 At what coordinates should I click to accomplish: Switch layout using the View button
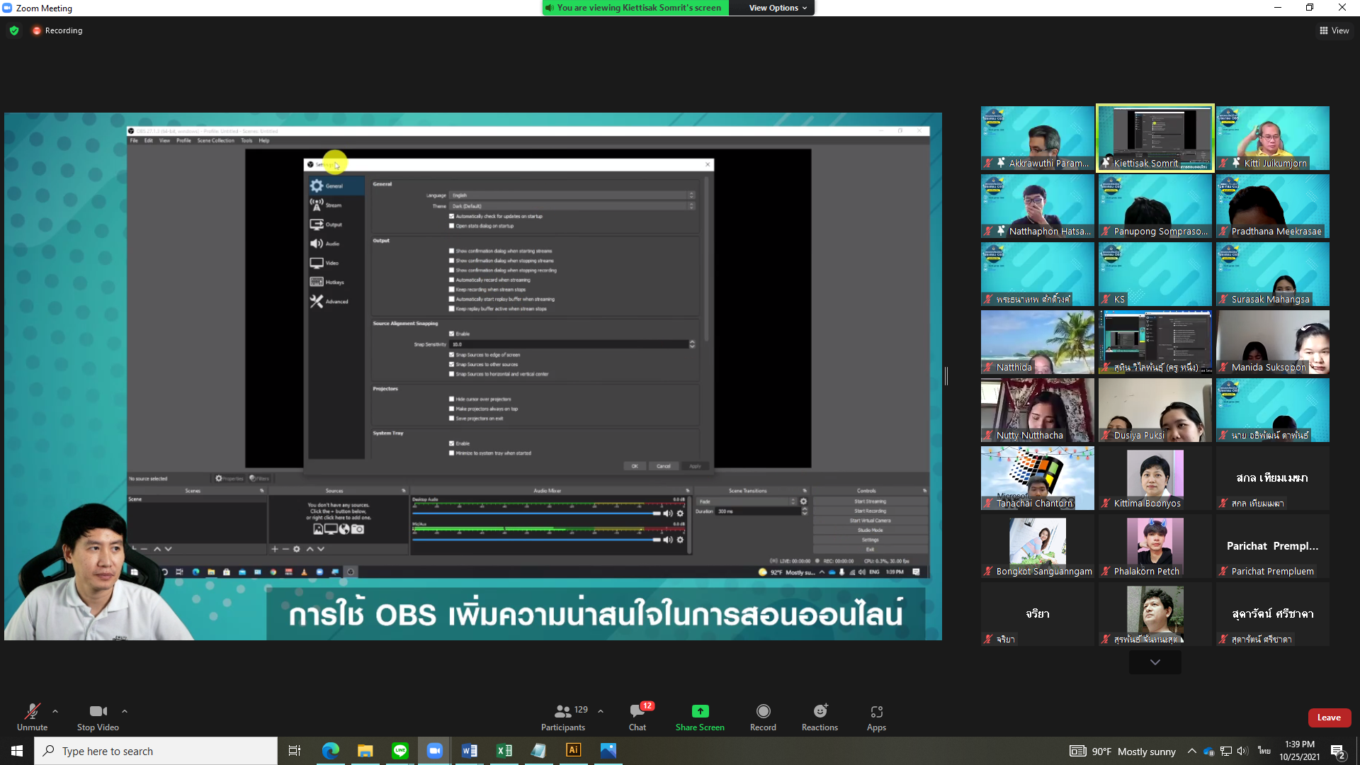(x=1334, y=30)
